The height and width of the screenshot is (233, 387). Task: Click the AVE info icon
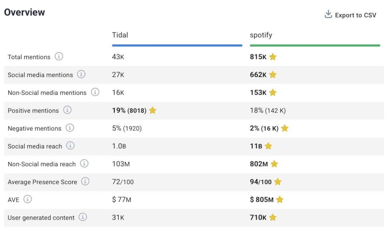pyautogui.click(x=27, y=200)
